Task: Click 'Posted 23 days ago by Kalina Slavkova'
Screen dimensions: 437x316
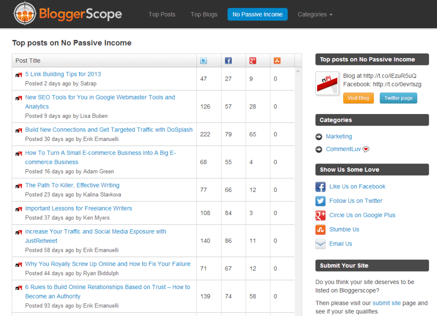Action: [73, 194]
